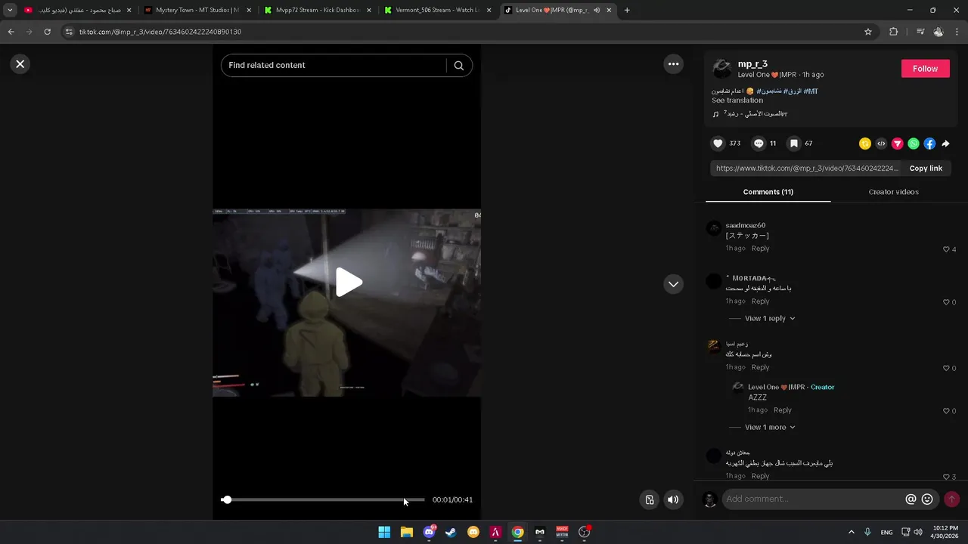Toggle the auto-scroll button beside volume
968x544 pixels.
coord(650,499)
